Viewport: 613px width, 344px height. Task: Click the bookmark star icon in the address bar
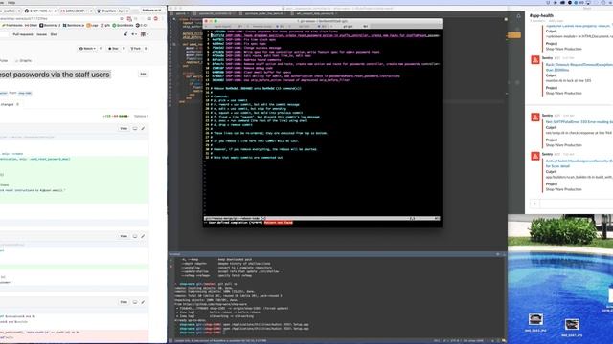[x=122, y=18]
